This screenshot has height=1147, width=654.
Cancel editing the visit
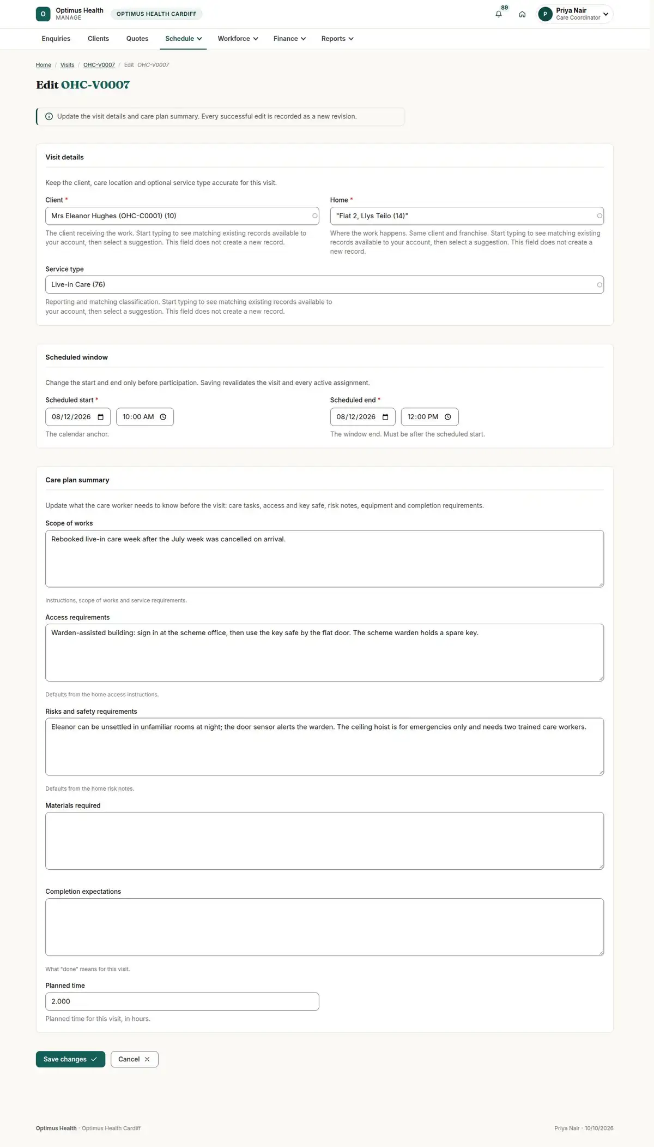tap(134, 1059)
